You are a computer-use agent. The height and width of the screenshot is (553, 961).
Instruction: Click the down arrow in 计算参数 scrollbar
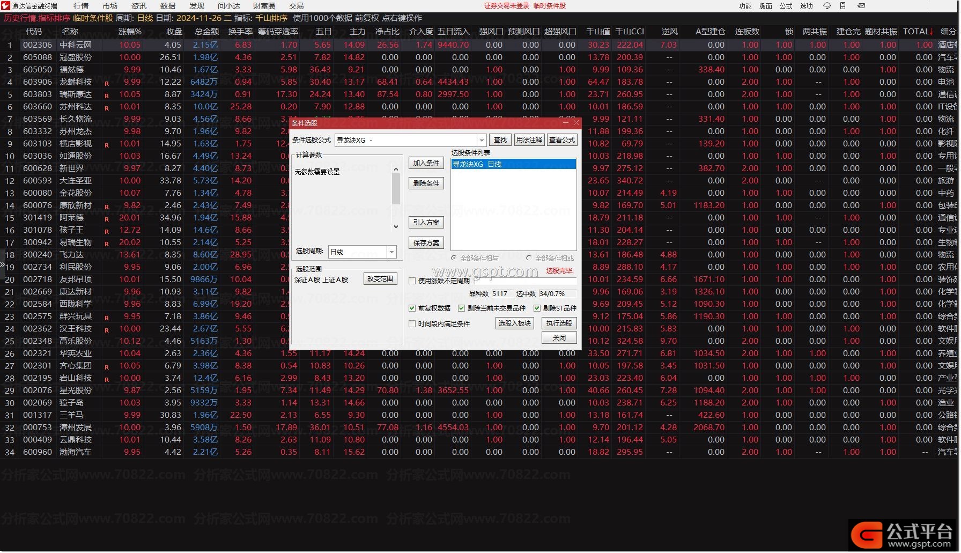click(396, 227)
